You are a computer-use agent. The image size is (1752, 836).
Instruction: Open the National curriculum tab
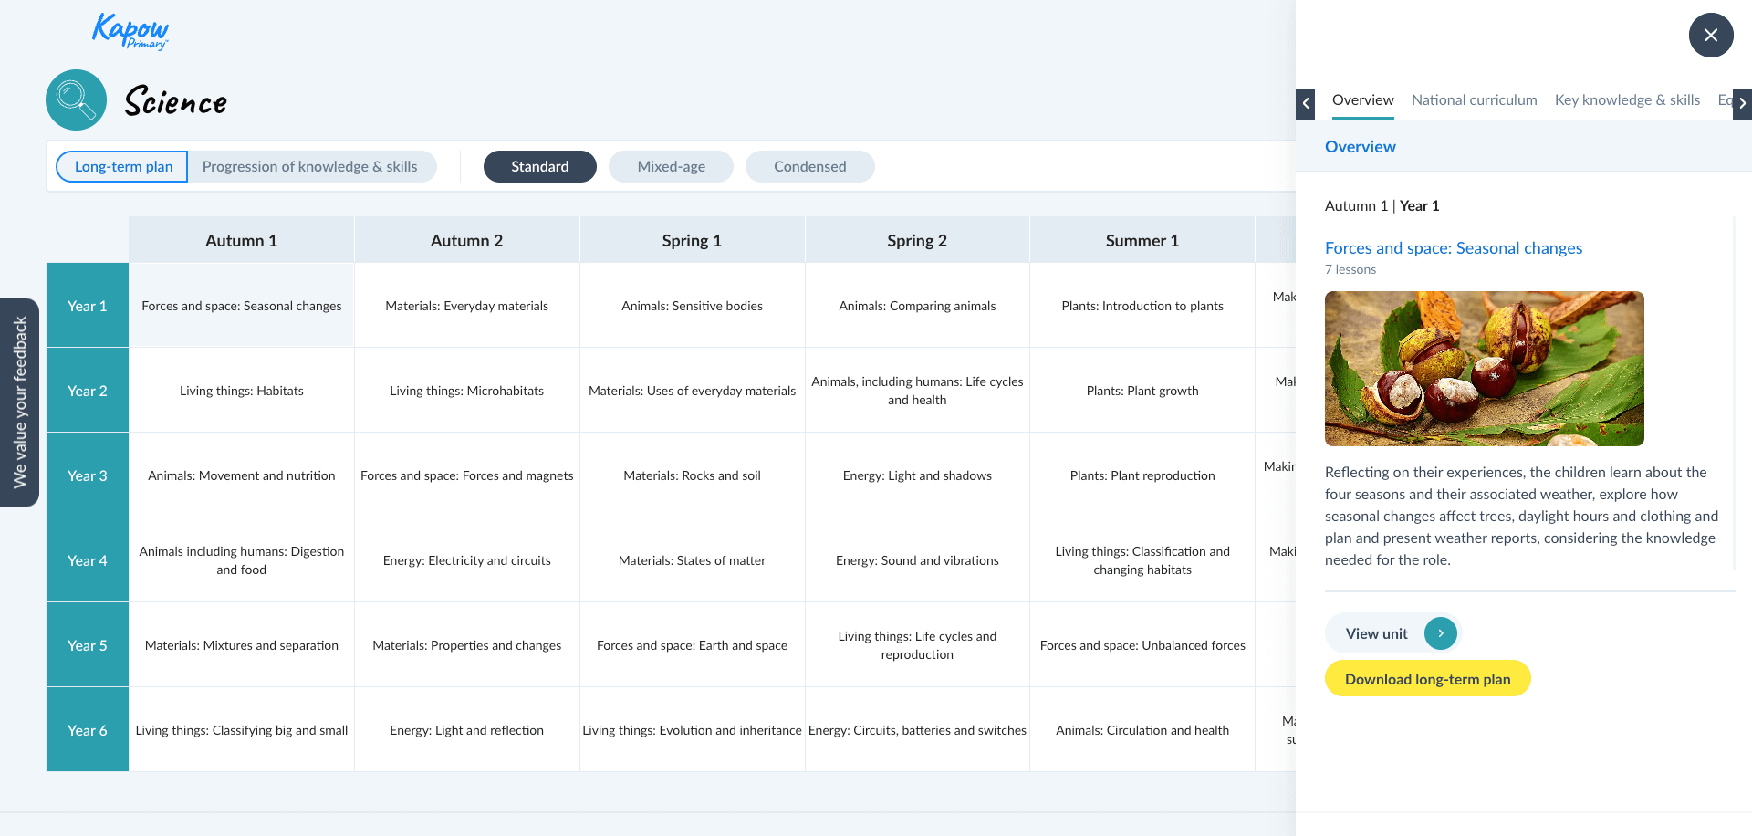[1474, 100]
